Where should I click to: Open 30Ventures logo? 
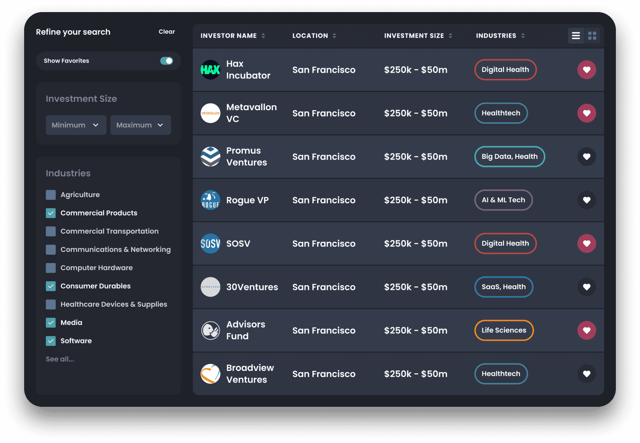(x=210, y=287)
